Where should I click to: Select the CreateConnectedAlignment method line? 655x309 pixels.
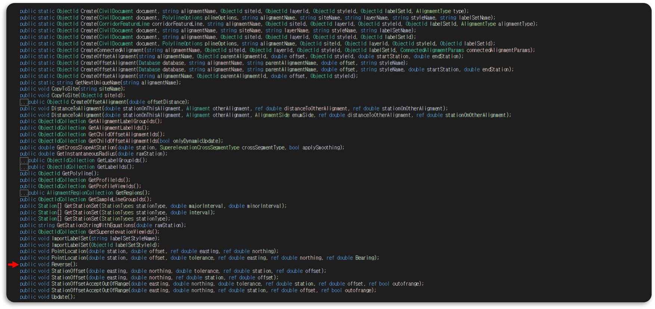(277, 50)
